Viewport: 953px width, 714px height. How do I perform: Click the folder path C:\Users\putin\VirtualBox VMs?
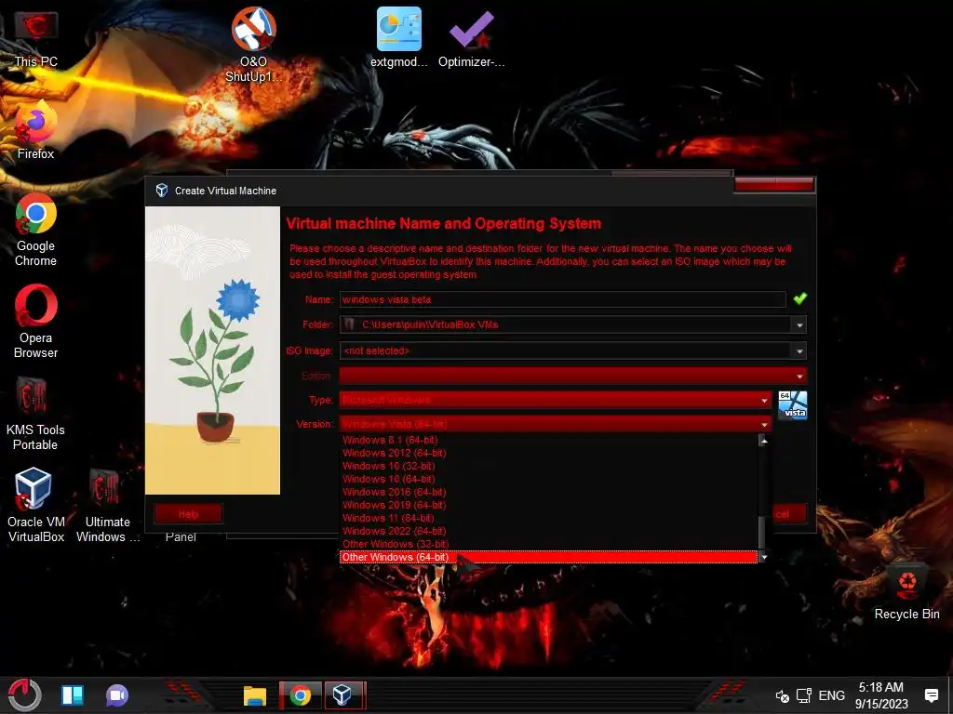430,324
